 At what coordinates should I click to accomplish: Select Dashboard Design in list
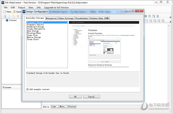coord(47,27)
